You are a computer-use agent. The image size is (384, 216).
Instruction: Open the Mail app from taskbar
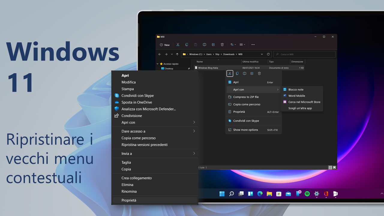click(x=288, y=194)
